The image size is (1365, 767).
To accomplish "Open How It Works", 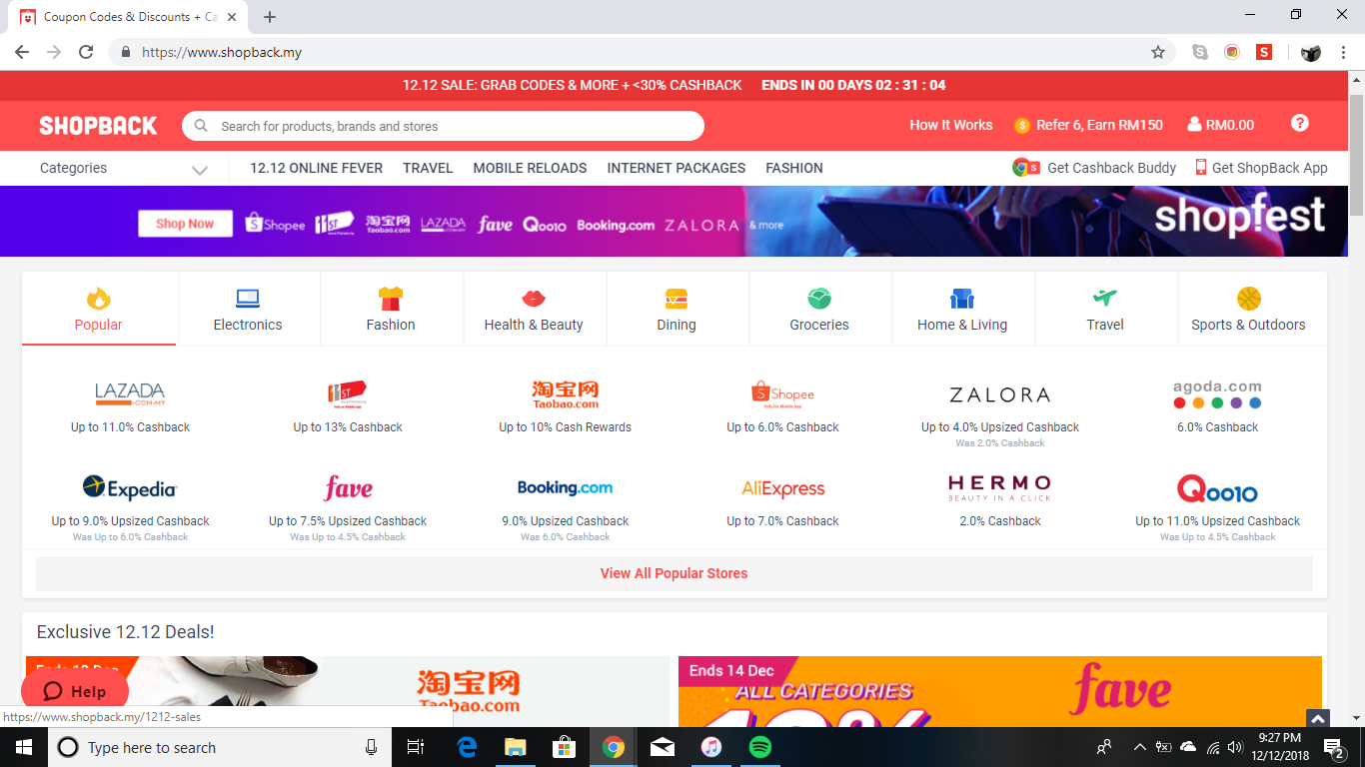I will 950,125.
